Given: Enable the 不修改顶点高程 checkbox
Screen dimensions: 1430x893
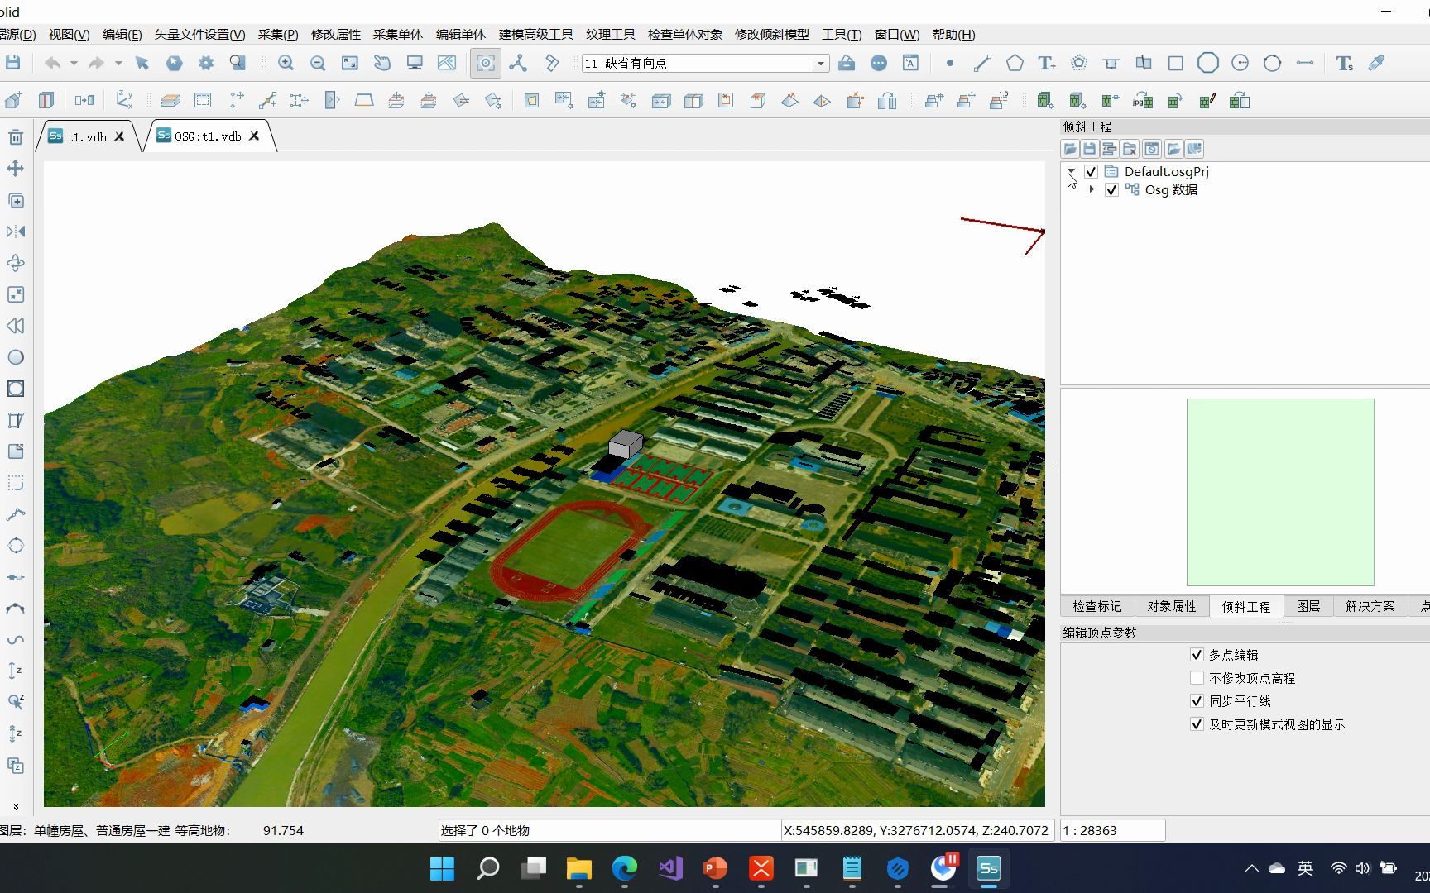Looking at the screenshot, I should 1197,678.
